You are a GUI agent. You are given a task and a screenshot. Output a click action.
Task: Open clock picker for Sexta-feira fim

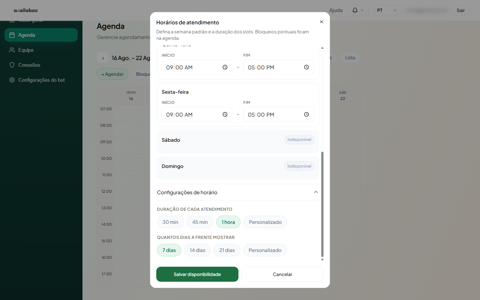306,114
